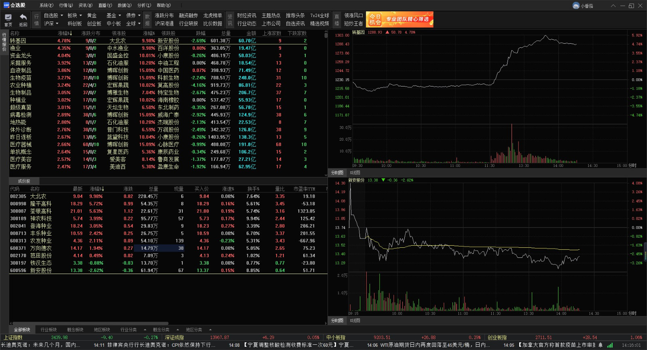
Task: Switch to the 行业板块 tab
Action: point(49,330)
